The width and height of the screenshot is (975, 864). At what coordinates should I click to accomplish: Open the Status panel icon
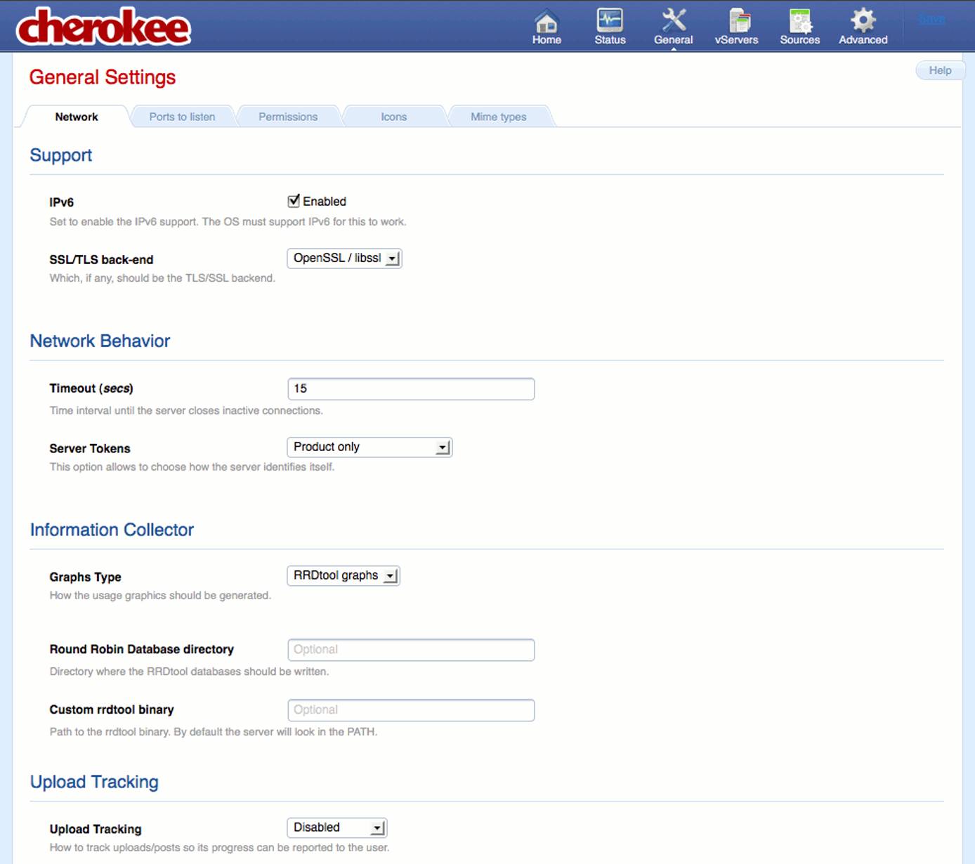(x=610, y=26)
